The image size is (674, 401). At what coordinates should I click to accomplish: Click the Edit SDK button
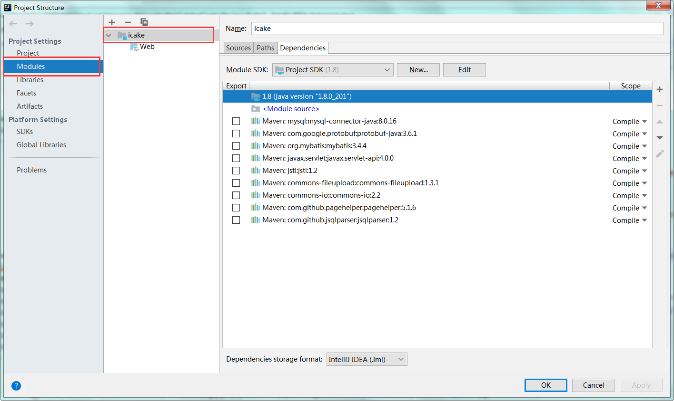(465, 70)
